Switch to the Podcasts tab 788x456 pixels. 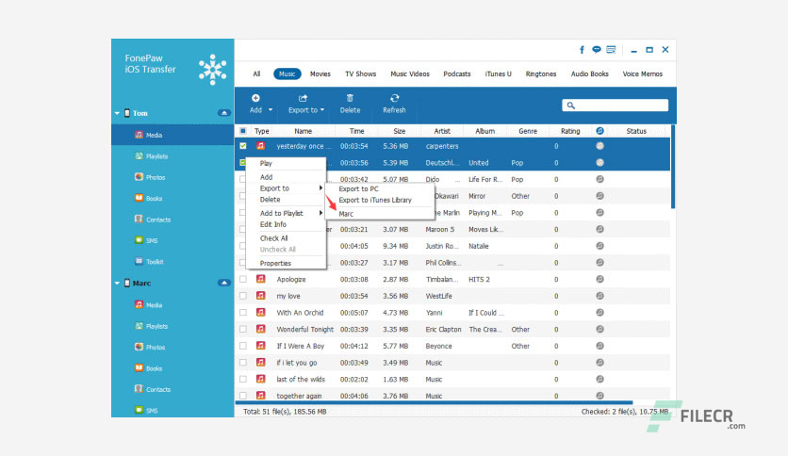[457, 73]
